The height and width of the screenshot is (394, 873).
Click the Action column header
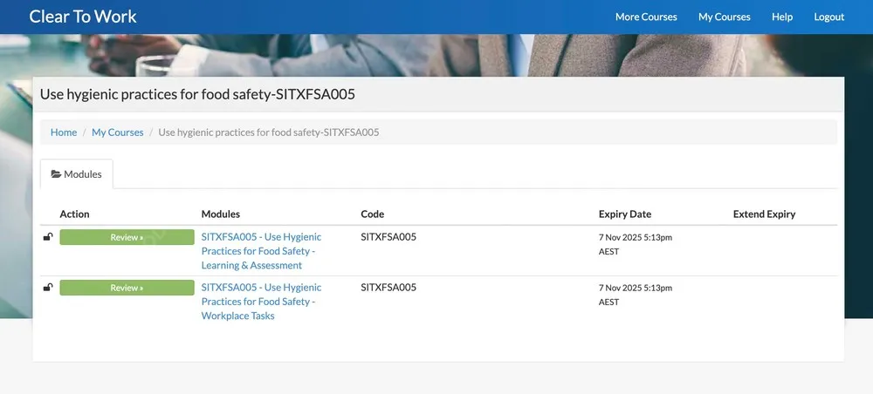pos(74,214)
